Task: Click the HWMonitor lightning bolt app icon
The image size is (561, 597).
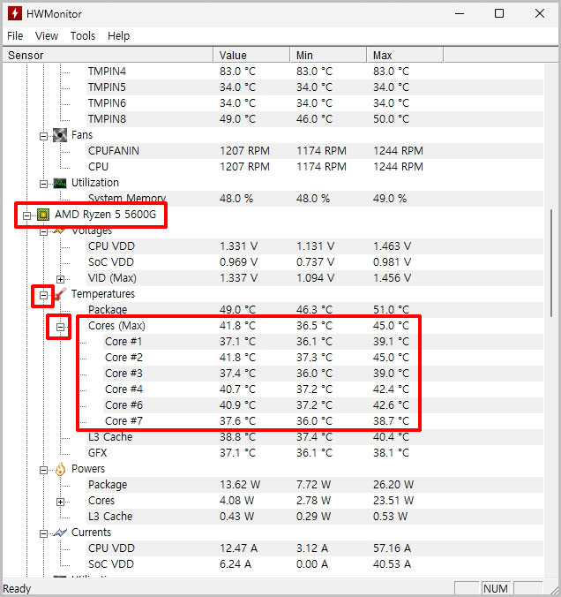Action: point(14,14)
